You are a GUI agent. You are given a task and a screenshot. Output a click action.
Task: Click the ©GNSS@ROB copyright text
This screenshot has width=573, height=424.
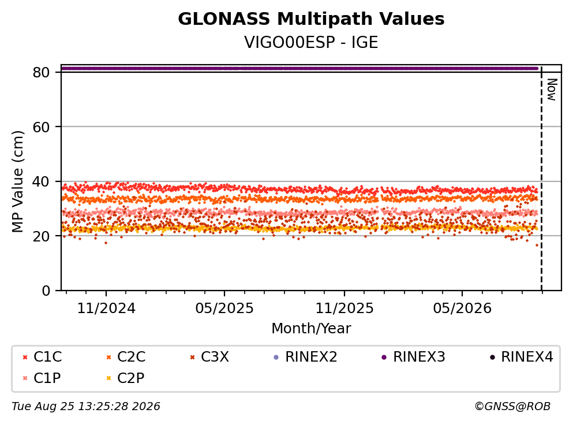[512, 407]
